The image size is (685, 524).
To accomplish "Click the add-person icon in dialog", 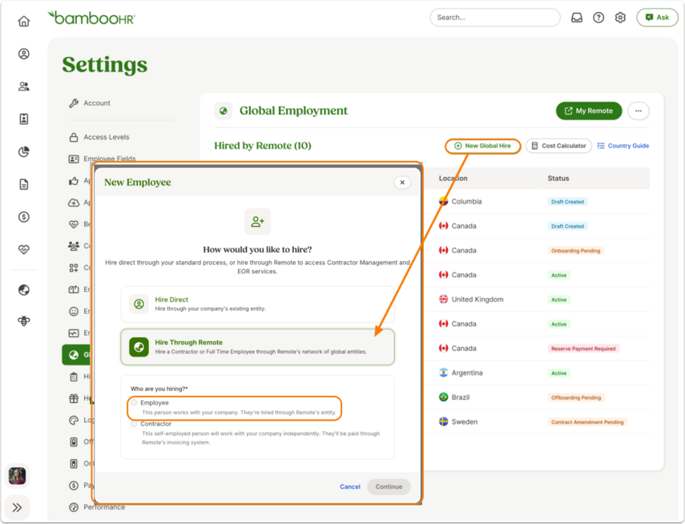I will pos(257,222).
